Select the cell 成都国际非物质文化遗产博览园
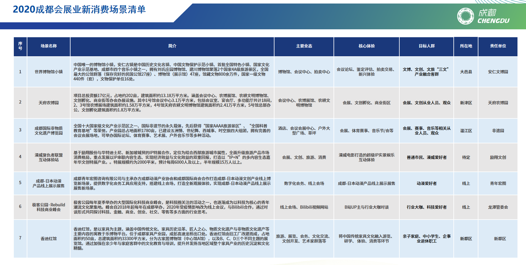This screenshot has height=265, width=526. pyautogui.click(x=49, y=131)
